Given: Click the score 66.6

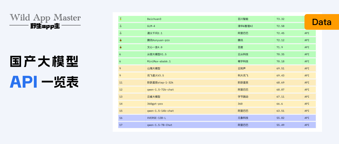Looking at the screenshot, I should click(280, 104).
